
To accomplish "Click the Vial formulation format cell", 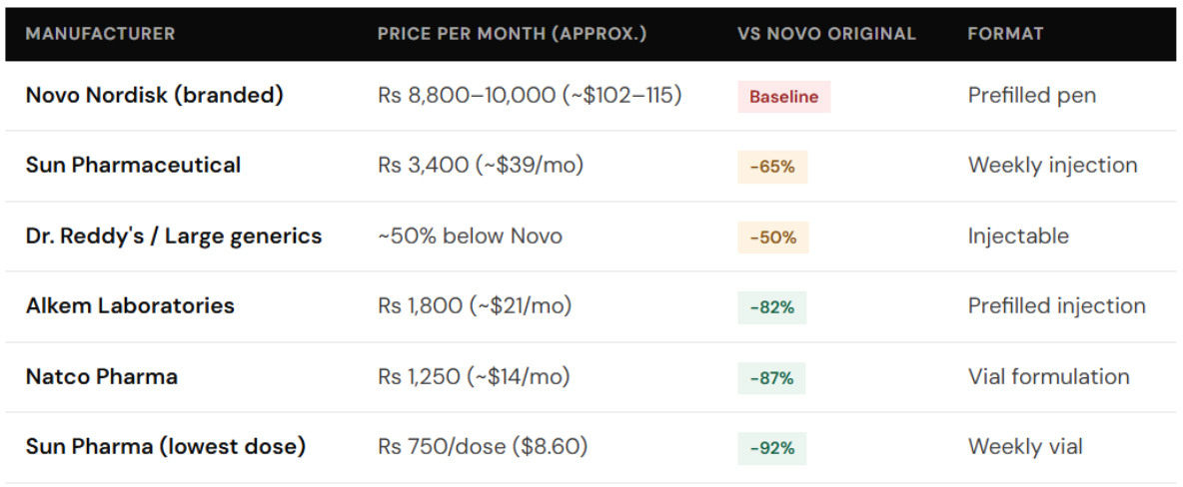I will coord(1048,377).
